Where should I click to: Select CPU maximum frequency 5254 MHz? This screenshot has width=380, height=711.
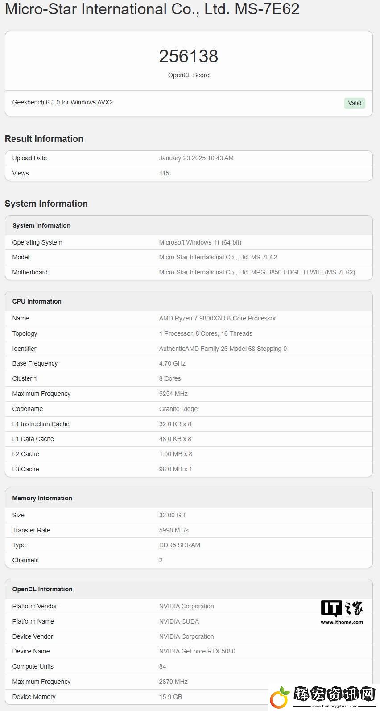tap(173, 394)
